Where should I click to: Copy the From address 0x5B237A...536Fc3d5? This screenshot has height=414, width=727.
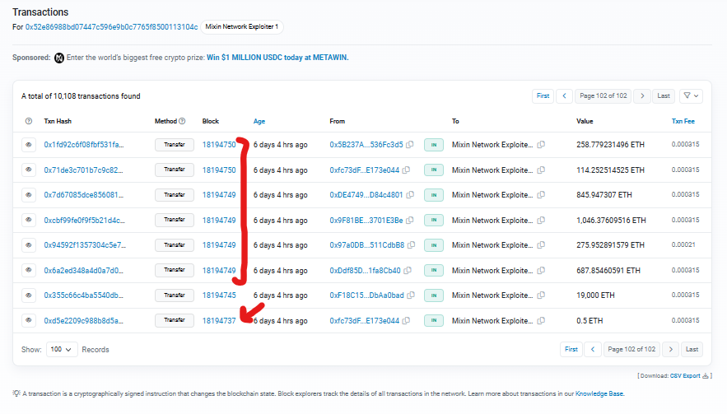409,145
